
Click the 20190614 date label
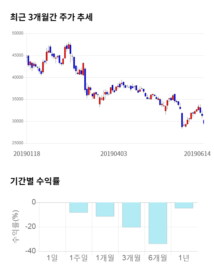point(197,154)
